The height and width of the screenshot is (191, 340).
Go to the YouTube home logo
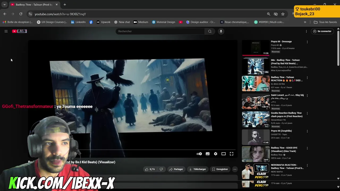pos(19,31)
